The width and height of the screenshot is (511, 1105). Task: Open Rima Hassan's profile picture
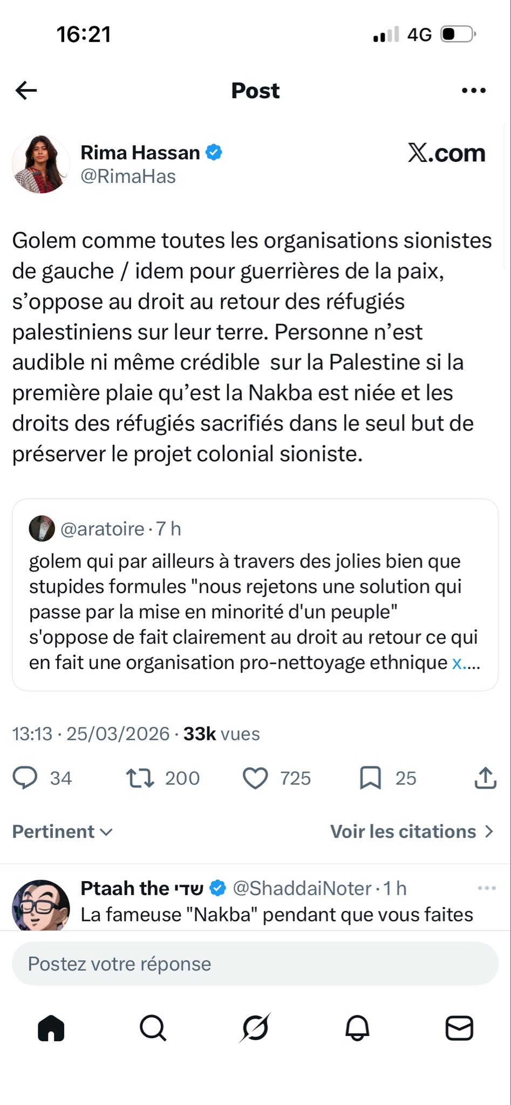click(41, 165)
